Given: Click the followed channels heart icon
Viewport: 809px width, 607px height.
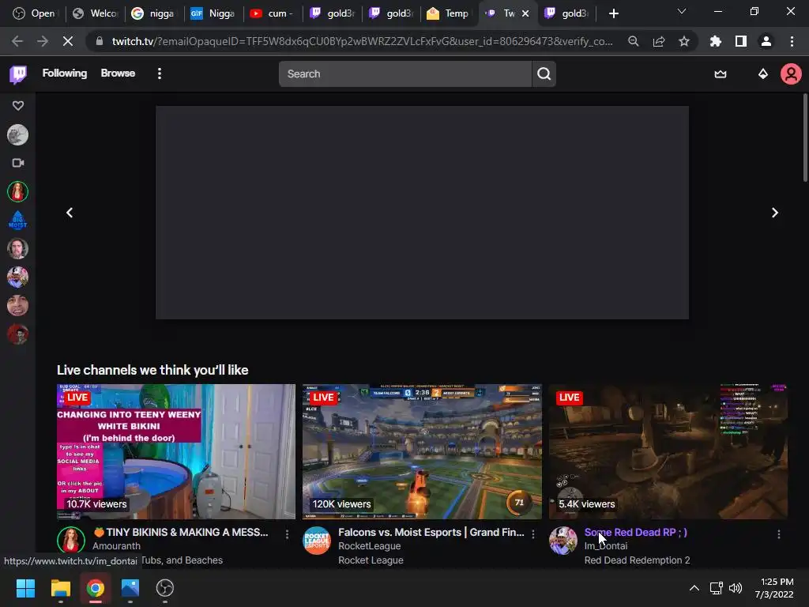Looking at the screenshot, I should [x=18, y=105].
